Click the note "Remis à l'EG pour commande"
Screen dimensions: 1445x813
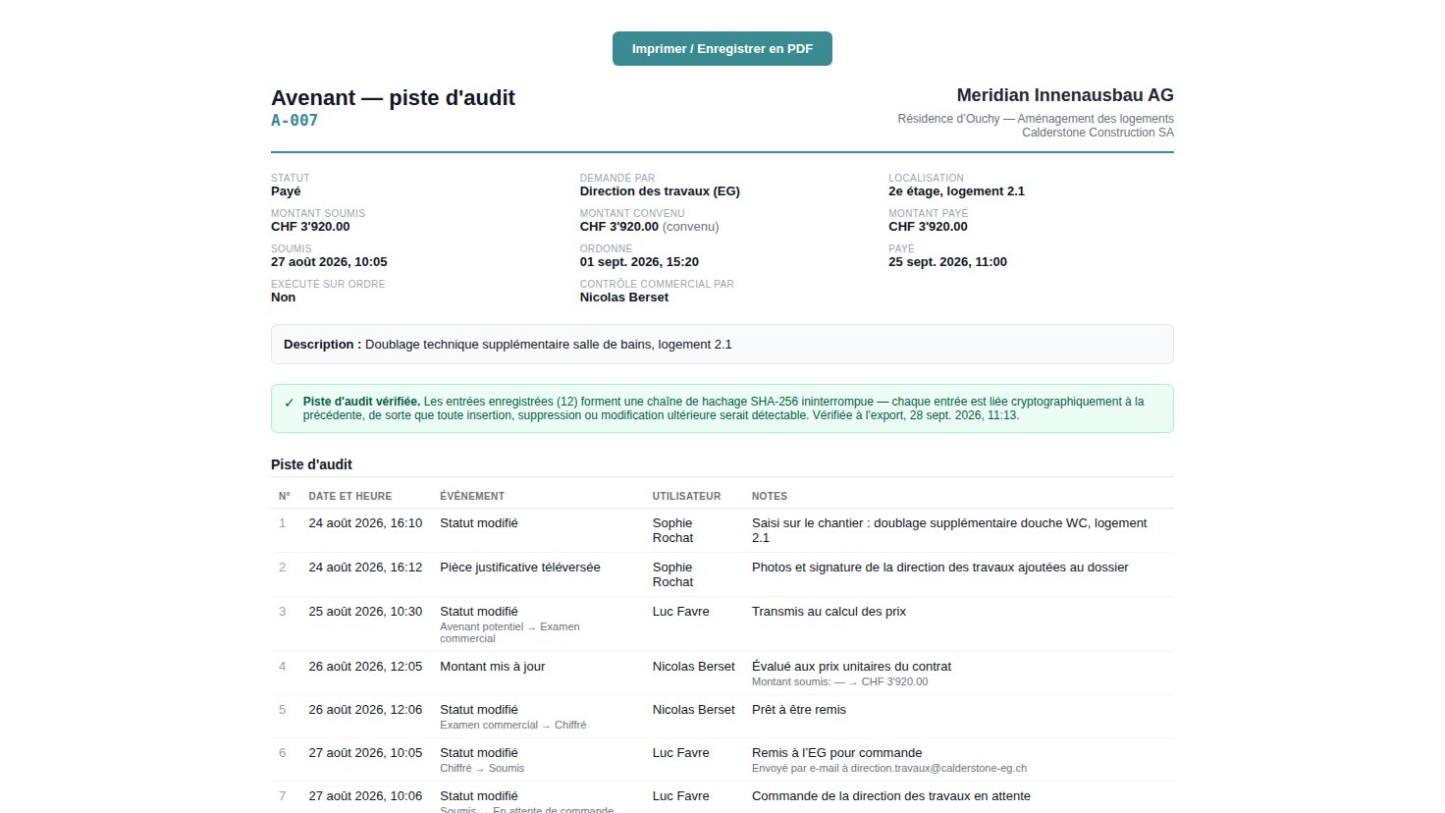[837, 753]
